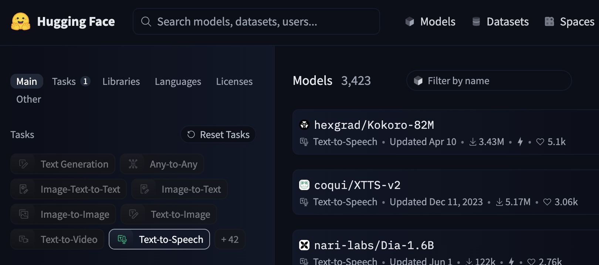The image size is (599, 265).
Task: Click the Hugging Face emoji logo
Action: tap(21, 21)
